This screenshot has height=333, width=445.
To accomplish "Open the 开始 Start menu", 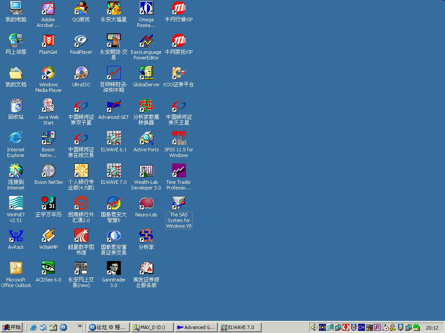I will (12, 327).
